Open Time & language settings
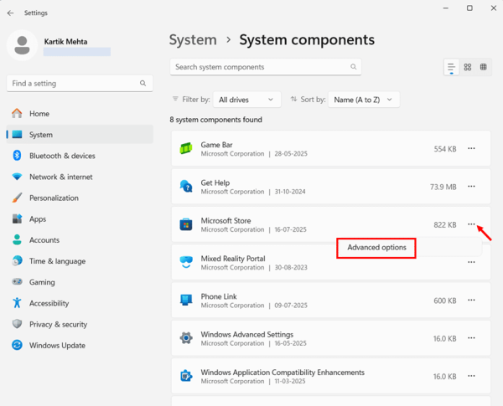This screenshot has height=406, width=503. [80, 261]
